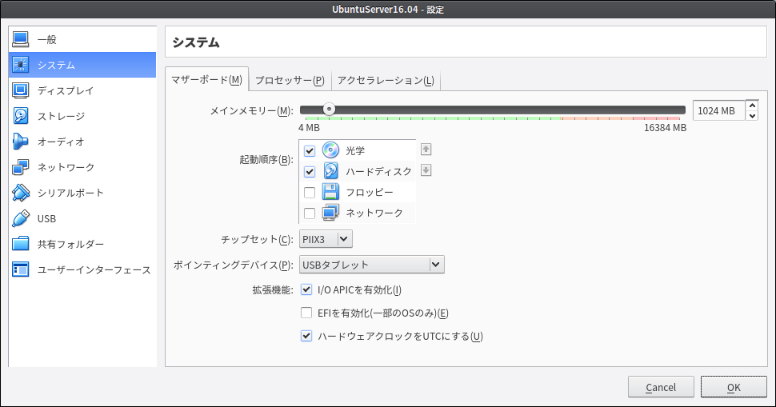Move boot device up with arrow button

tap(426, 150)
